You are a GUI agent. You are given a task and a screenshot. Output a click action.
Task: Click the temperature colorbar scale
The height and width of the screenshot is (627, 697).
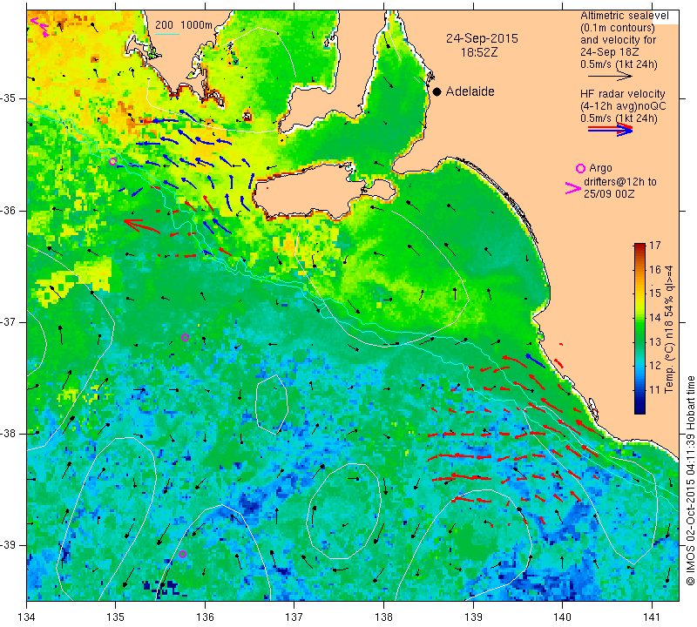pos(639,328)
